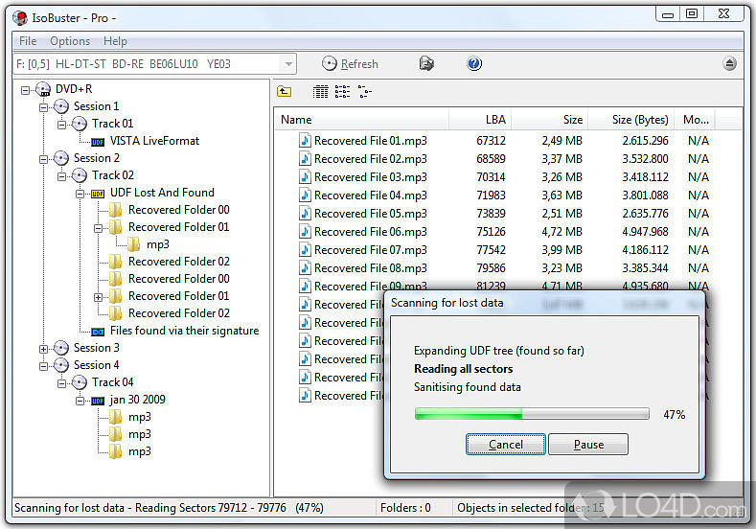Open the Options menu
Image resolution: width=756 pixels, height=529 pixels.
pos(70,41)
